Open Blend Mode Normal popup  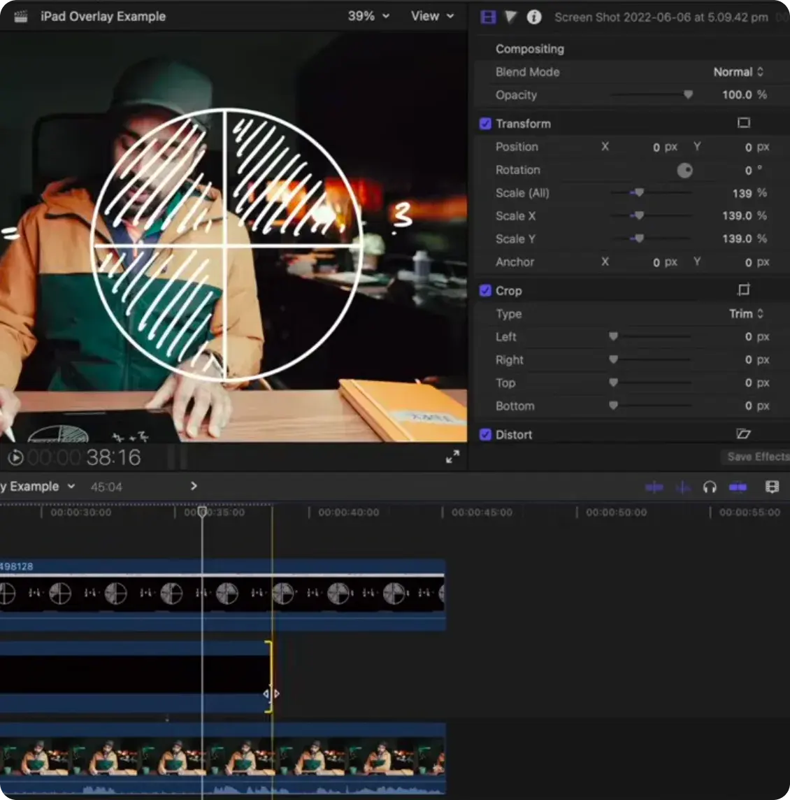click(738, 72)
